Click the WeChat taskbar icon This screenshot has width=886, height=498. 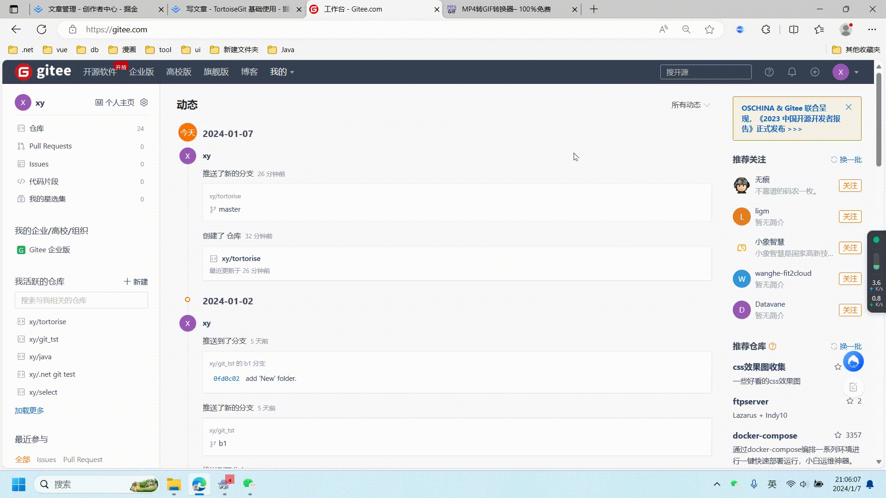250,484
